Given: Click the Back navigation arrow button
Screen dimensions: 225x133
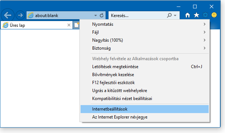Looking at the screenshot, I should pyautogui.click(x=8, y=15).
